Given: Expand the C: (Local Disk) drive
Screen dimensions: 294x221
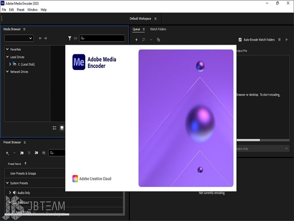Looking at the screenshot, I should pos(10,64).
